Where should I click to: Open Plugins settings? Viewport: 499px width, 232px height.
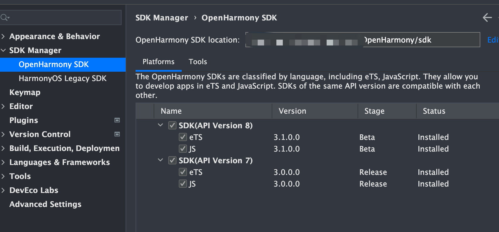(24, 120)
